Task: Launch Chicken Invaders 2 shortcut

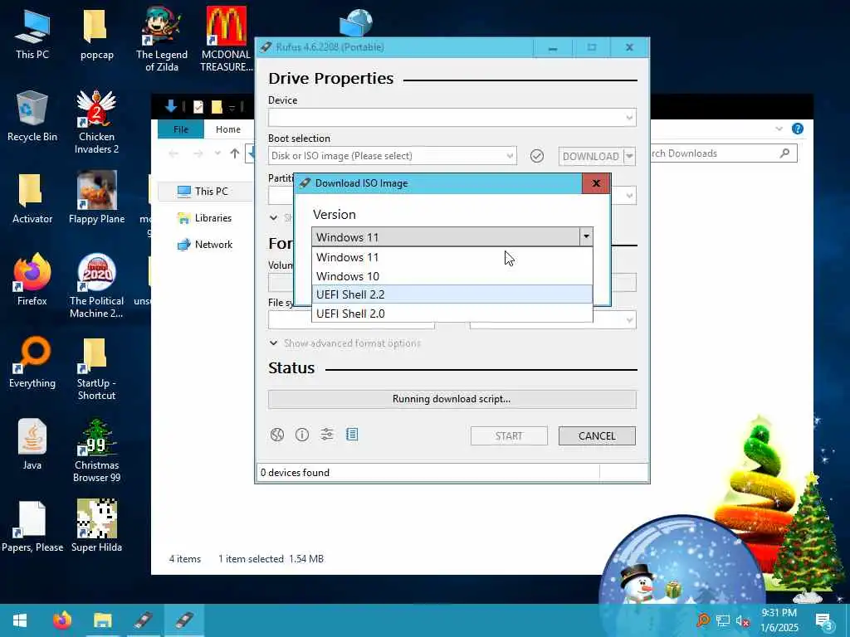Action: tap(96, 122)
